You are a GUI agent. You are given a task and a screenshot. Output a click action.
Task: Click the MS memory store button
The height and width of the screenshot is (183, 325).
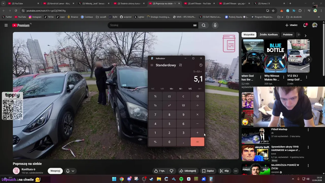[190, 89]
